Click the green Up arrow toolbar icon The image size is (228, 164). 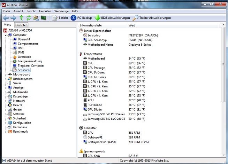21,18
